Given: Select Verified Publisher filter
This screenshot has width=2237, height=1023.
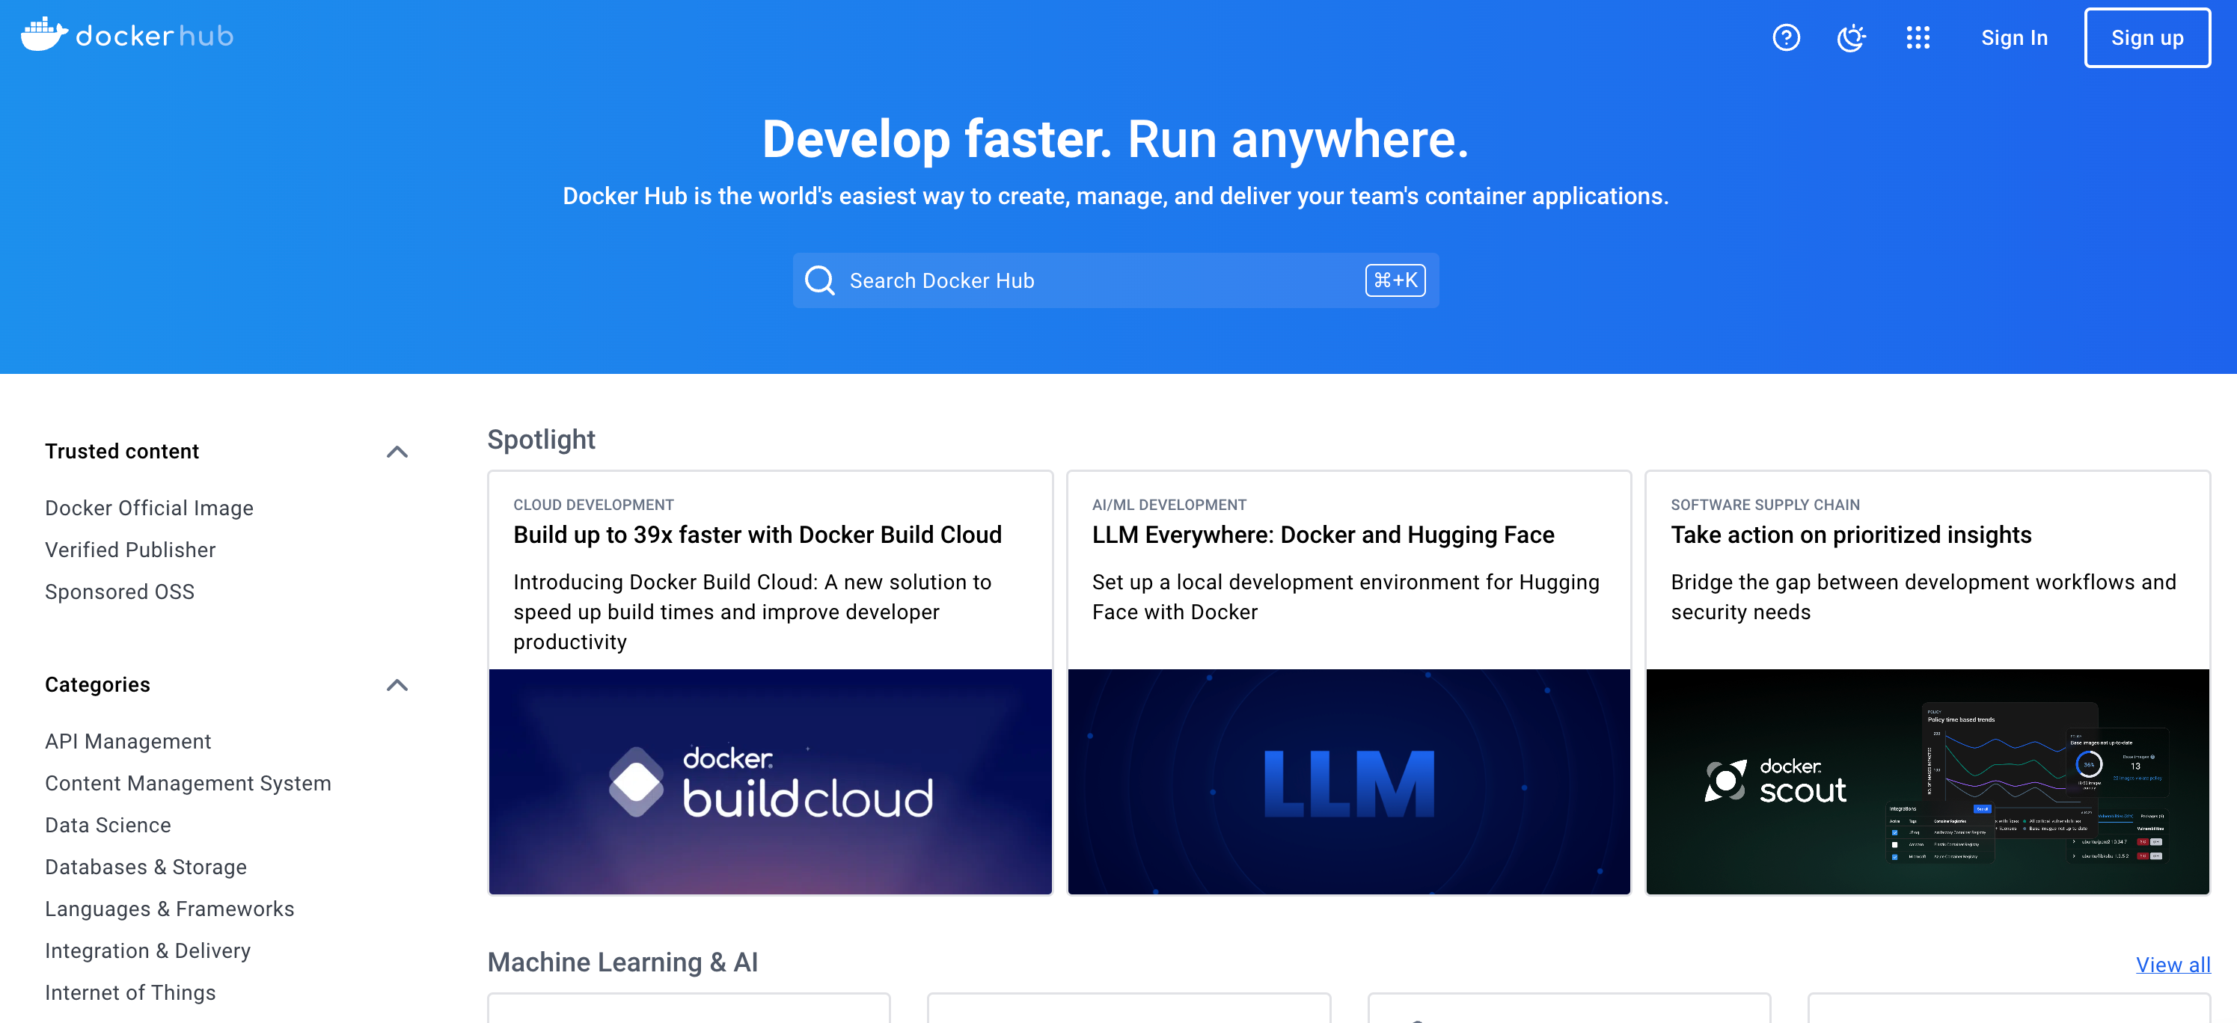Looking at the screenshot, I should (x=130, y=549).
